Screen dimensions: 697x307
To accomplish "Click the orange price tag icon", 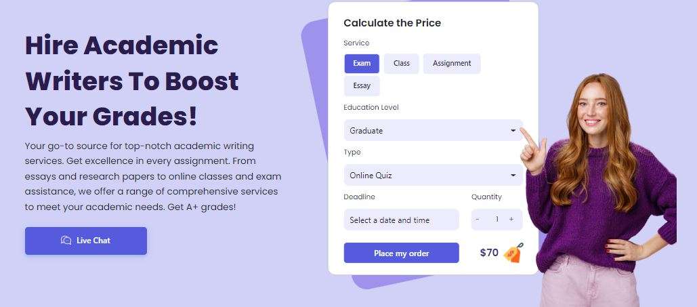I will [x=513, y=253].
